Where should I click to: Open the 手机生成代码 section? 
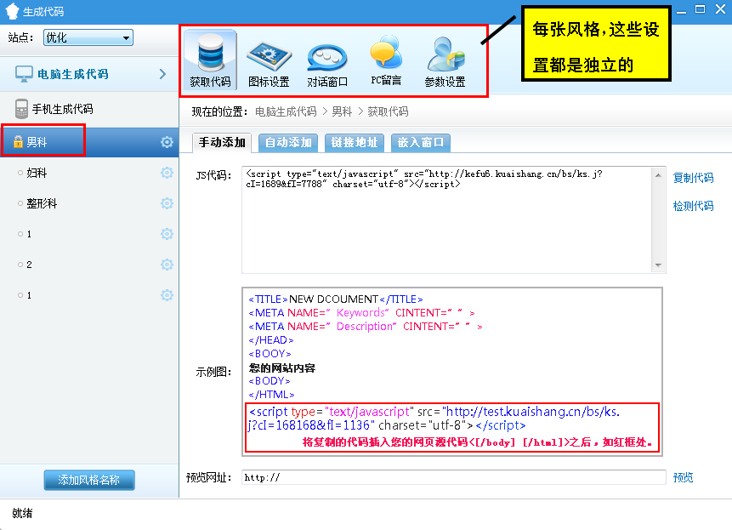(x=62, y=109)
